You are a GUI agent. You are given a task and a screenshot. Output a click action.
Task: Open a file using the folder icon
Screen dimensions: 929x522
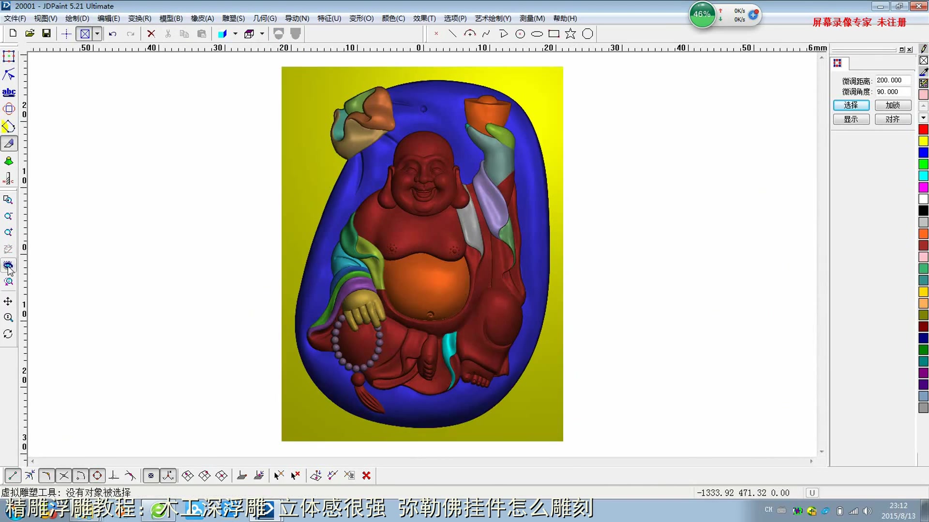pyautogui.click(x=30, y=33)
